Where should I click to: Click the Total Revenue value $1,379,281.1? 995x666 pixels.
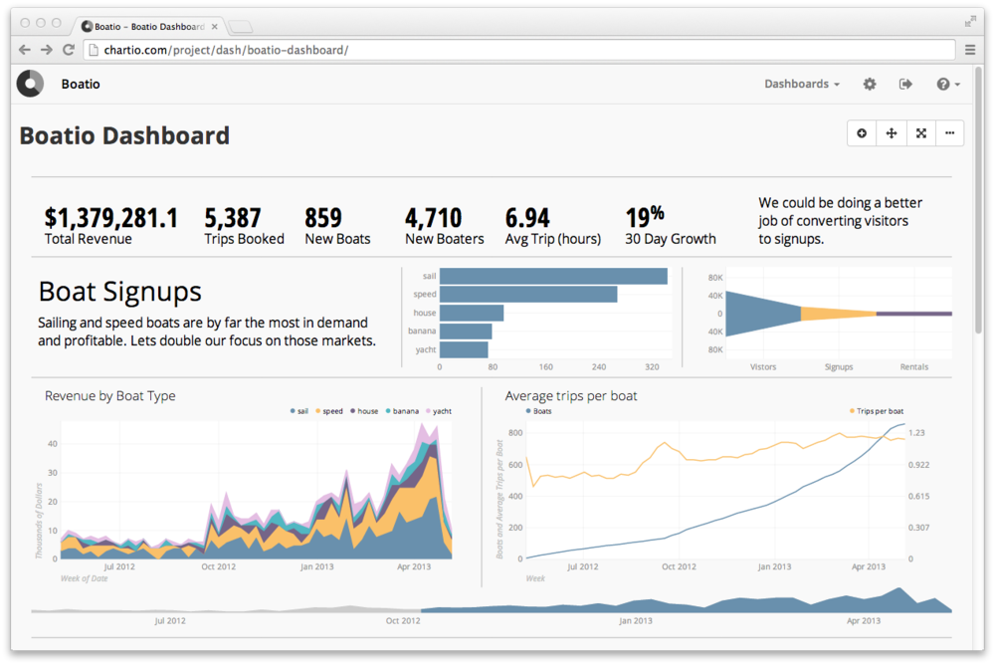(111, 218)
